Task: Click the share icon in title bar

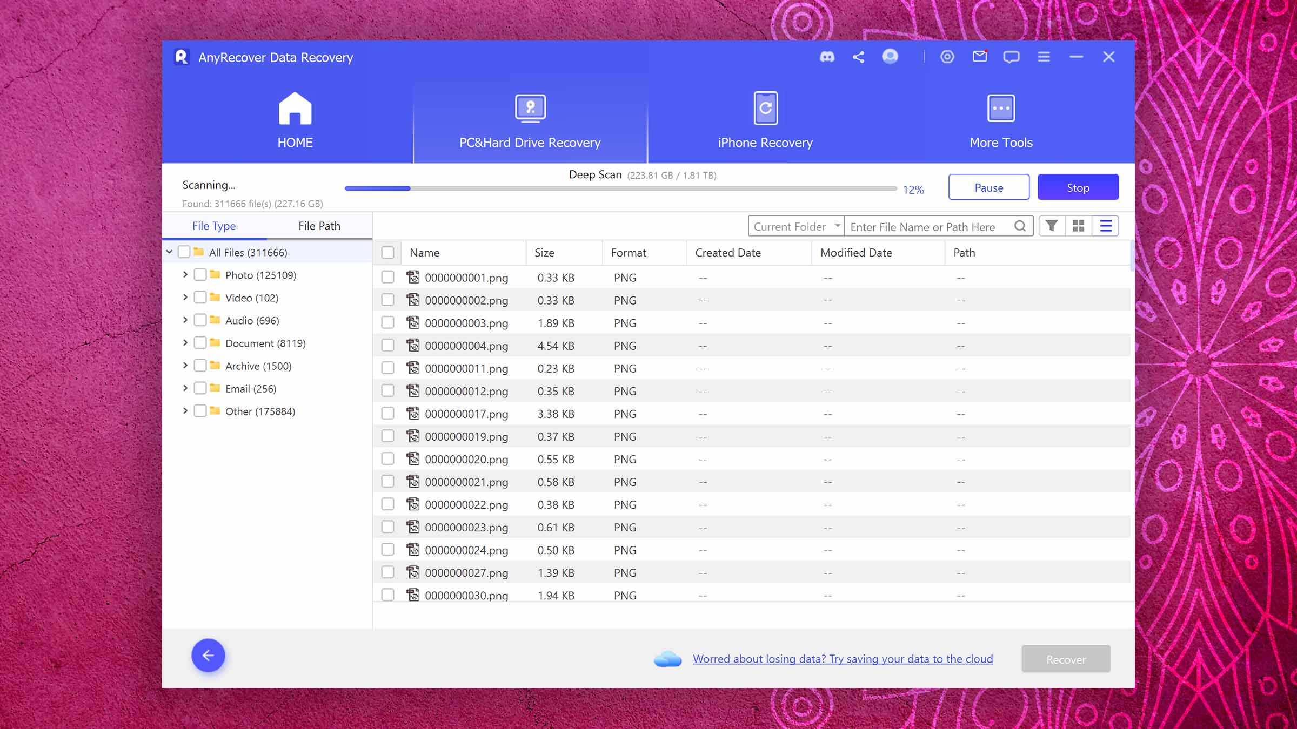Action: click(x=858, y=57)
